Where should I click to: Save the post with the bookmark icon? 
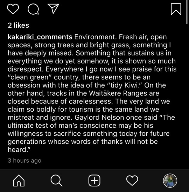click(x=176, y=9)
